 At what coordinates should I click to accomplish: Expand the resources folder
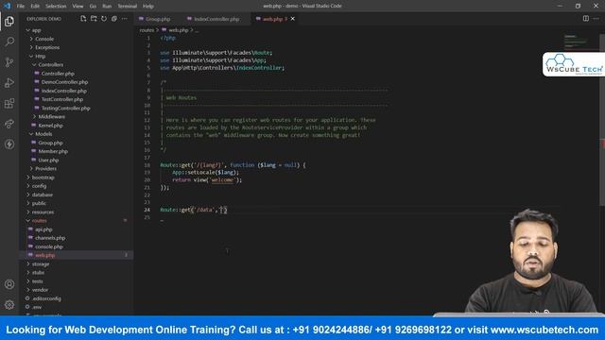[x=43, y=212]
